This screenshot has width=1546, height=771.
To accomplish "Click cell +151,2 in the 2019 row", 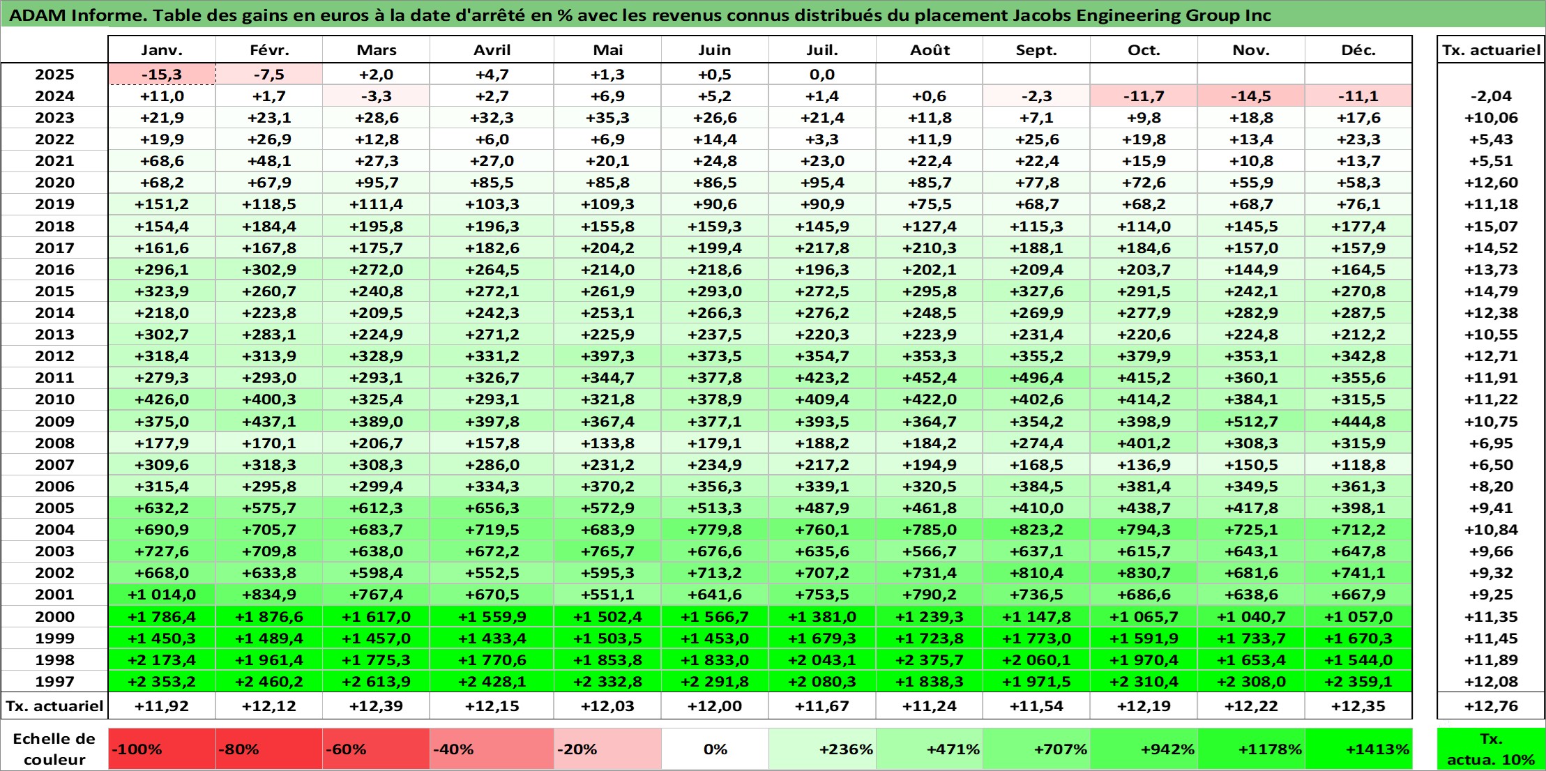I will 162,204.
